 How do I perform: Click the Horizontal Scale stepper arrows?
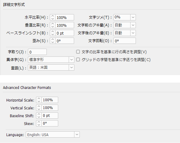pyautogui.click(x=39, y=100)
